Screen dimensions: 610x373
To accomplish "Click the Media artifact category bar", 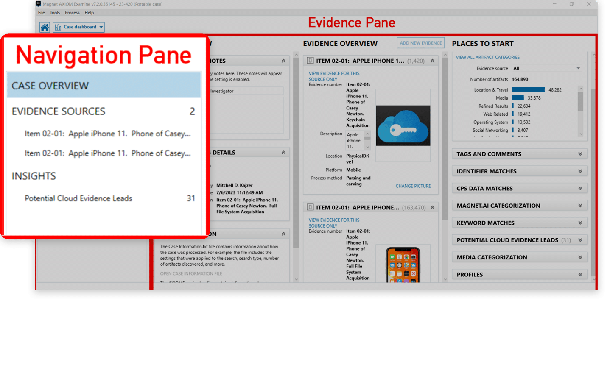I will 518,98.
